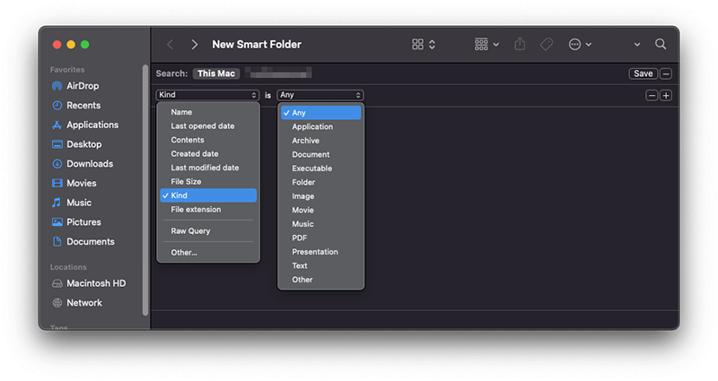The height and width of the screenshot is (381, 718).
Task: Select This Mac search scope
Action: 216,74
